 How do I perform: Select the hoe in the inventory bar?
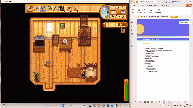tap(36, 9)
